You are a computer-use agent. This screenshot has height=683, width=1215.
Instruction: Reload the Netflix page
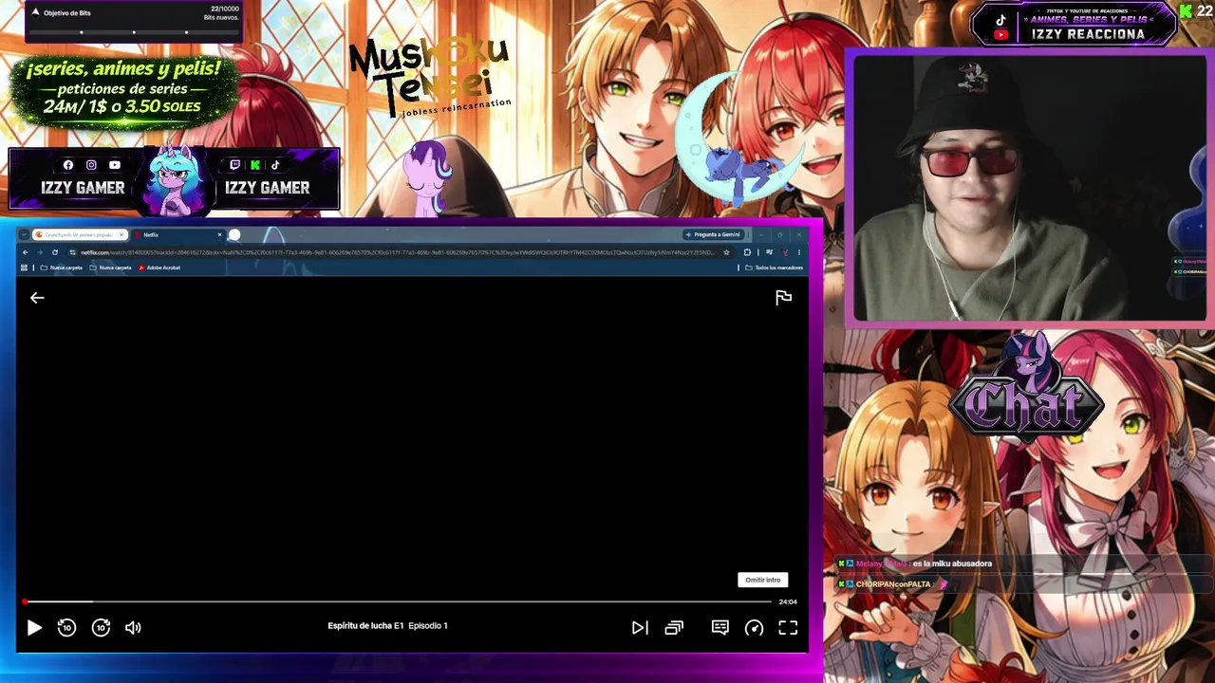point(55,252)
